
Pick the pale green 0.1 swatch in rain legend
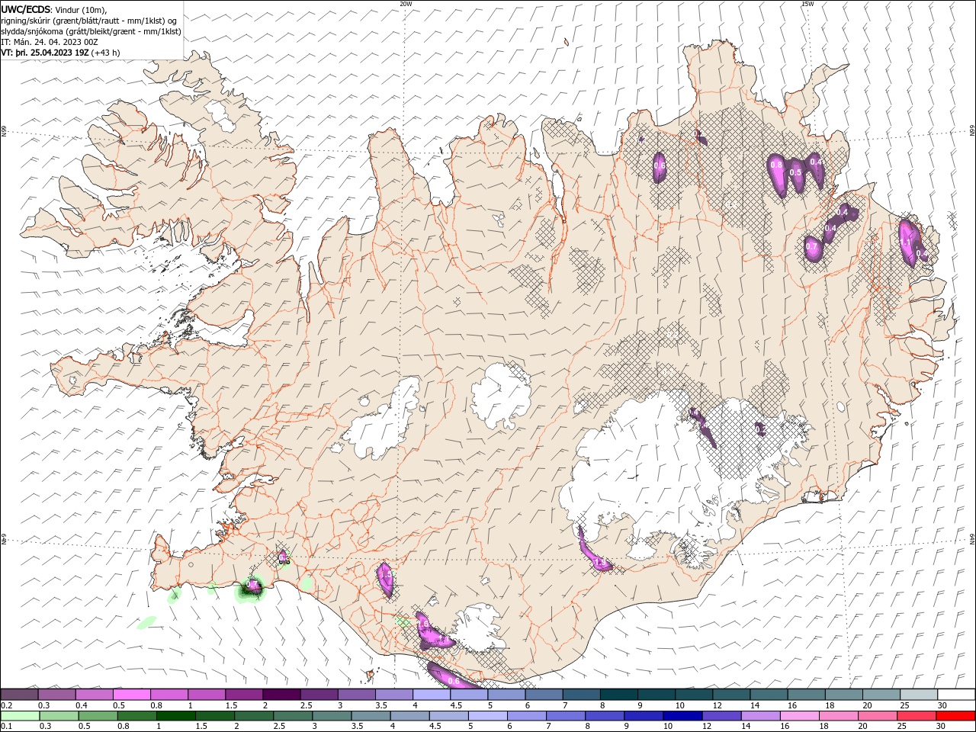tap(19, 716)
